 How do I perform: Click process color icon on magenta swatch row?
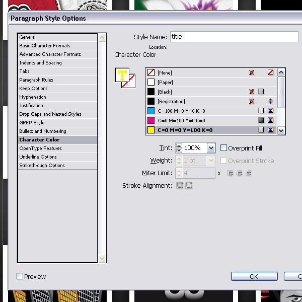(261, 120)
